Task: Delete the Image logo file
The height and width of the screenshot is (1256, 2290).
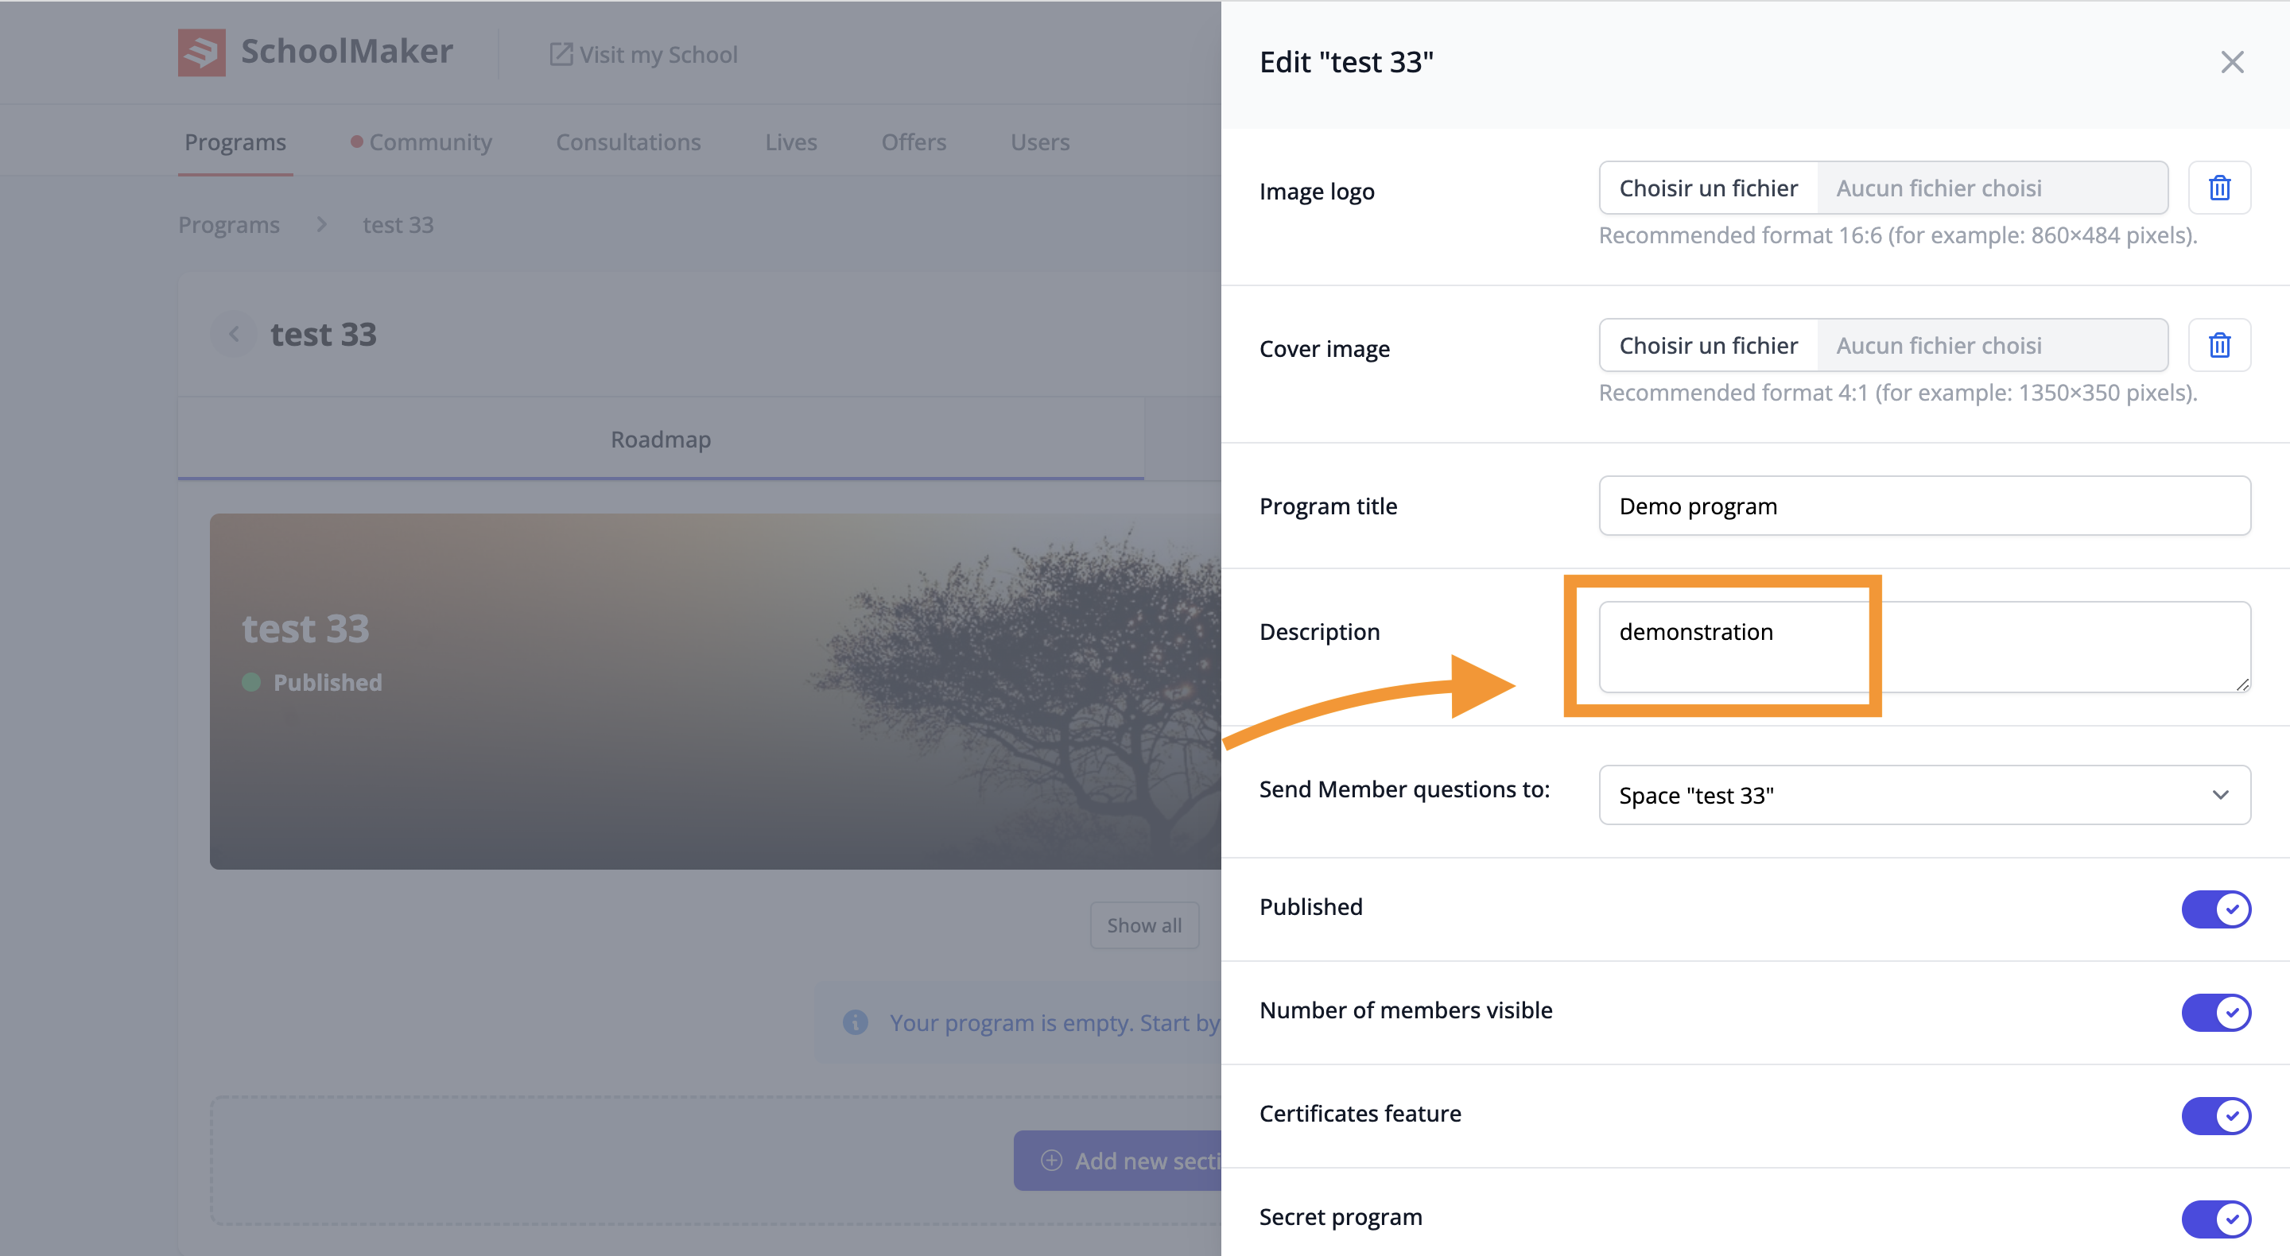Action: (2219, 188)
